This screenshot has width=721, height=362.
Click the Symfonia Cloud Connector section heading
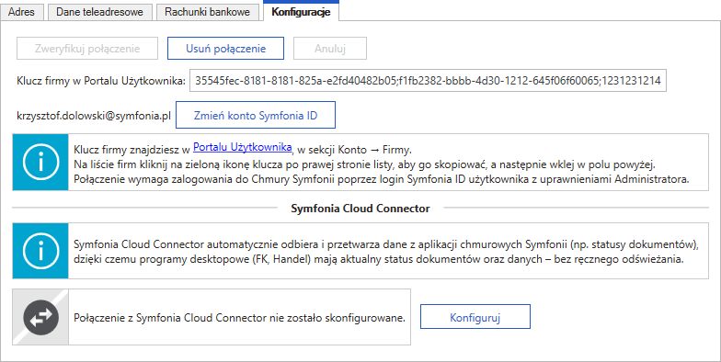click(x=360, y=209)
